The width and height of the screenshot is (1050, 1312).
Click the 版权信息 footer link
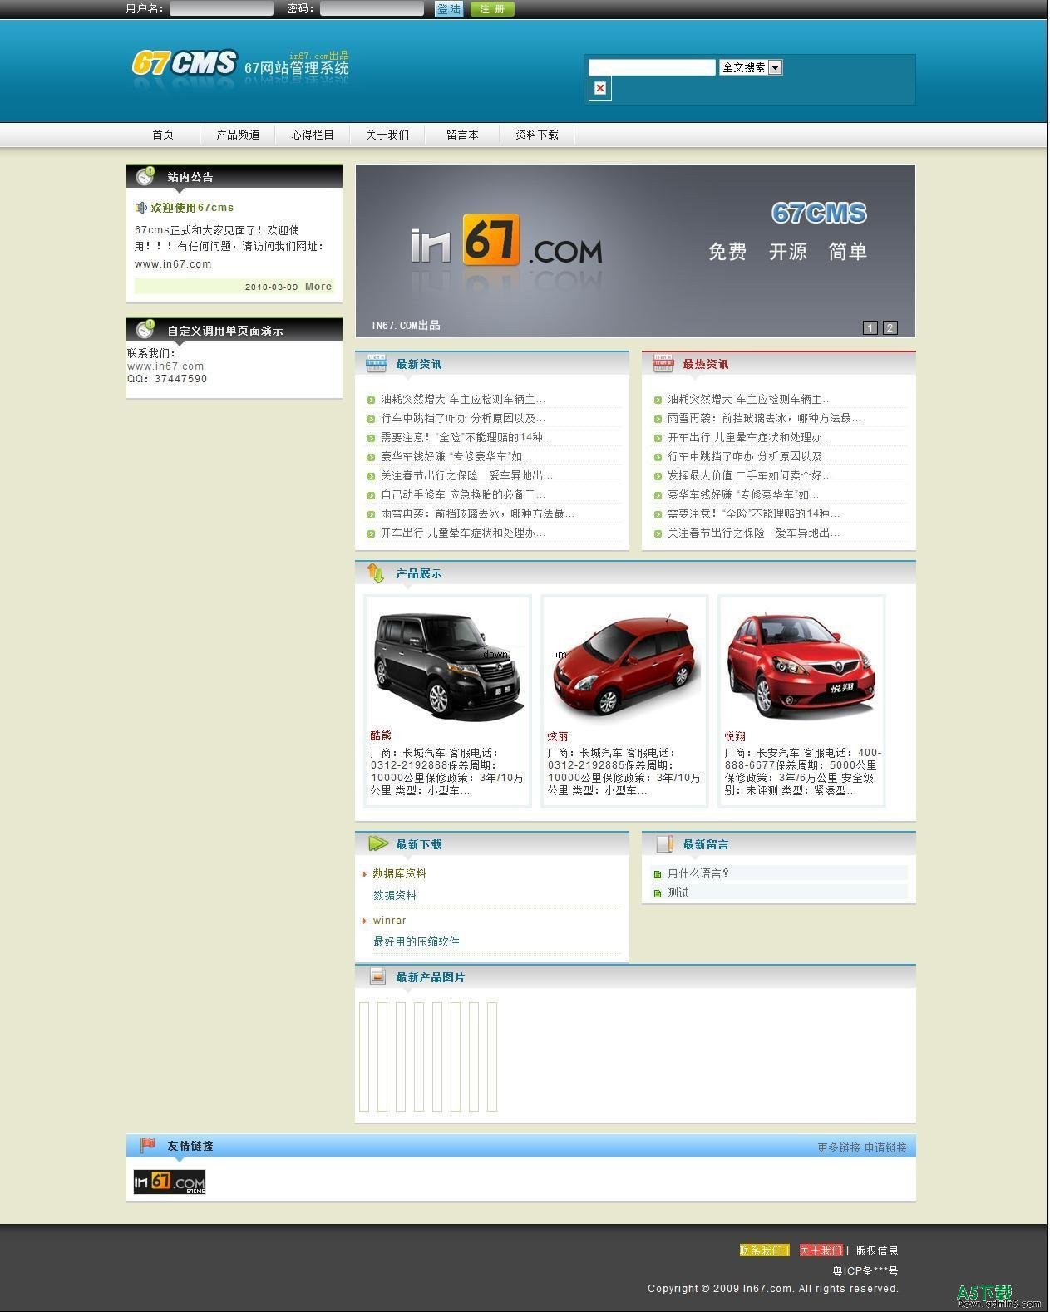877,1250
